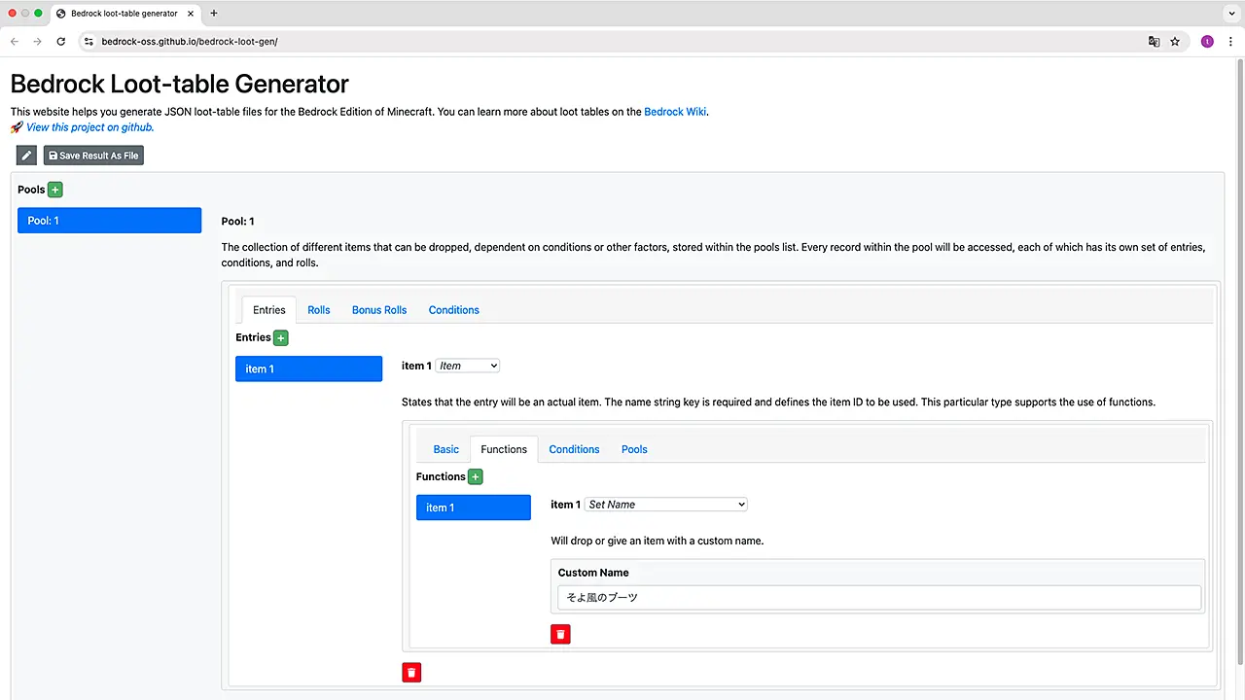Open the Set Name function type dropdown
This screenshot has width=1245, height=700.
point(666,505)
